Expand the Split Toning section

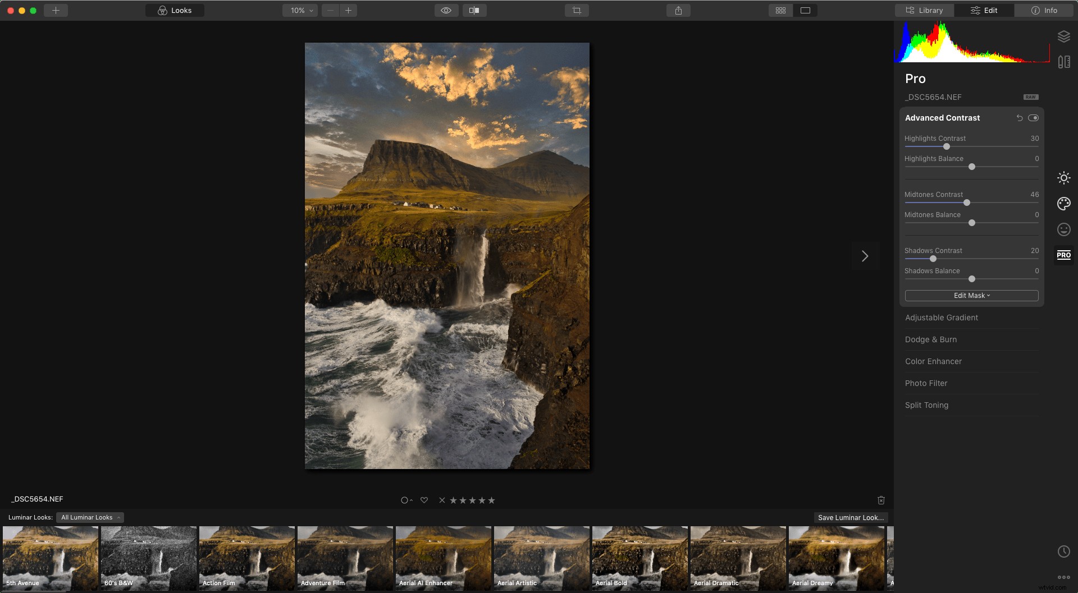[926, 404]
